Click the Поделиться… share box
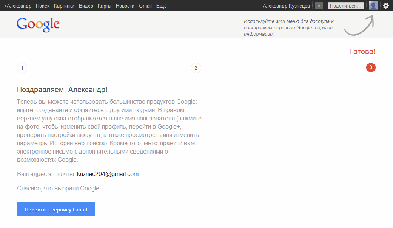The width and height of the screenshot is (393, 228). point(346,6)
